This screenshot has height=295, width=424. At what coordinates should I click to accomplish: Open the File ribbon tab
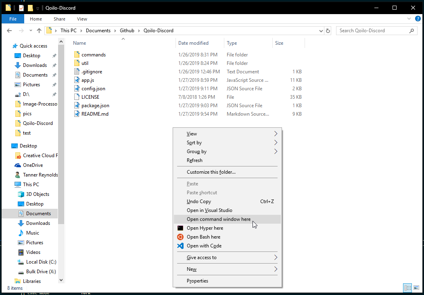[x=13, y=19]
